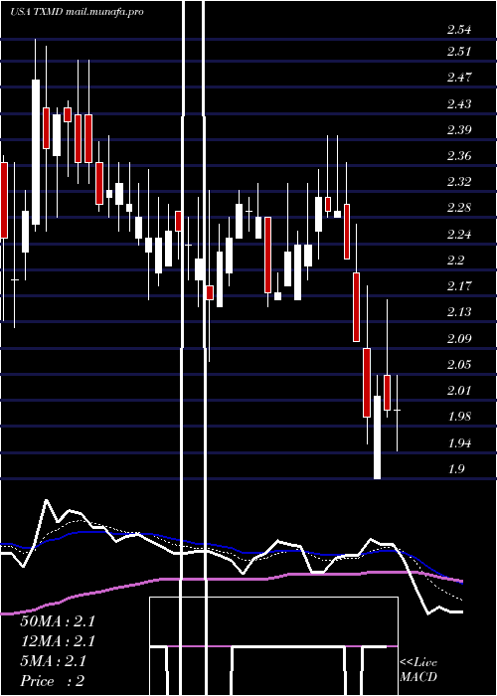This screenshot has height=696, width=497.
Task: Click the 2.32 price axis label
Action: tap(459, 182)
